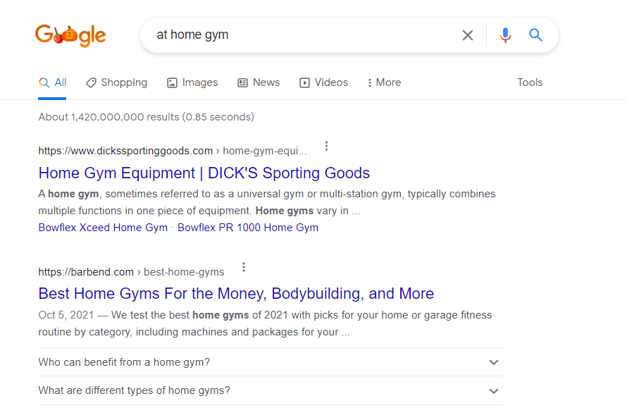The height and width of the screenshot is (420, 627).
Task: Click inside the search input field
Action: [x=282, y=35]
